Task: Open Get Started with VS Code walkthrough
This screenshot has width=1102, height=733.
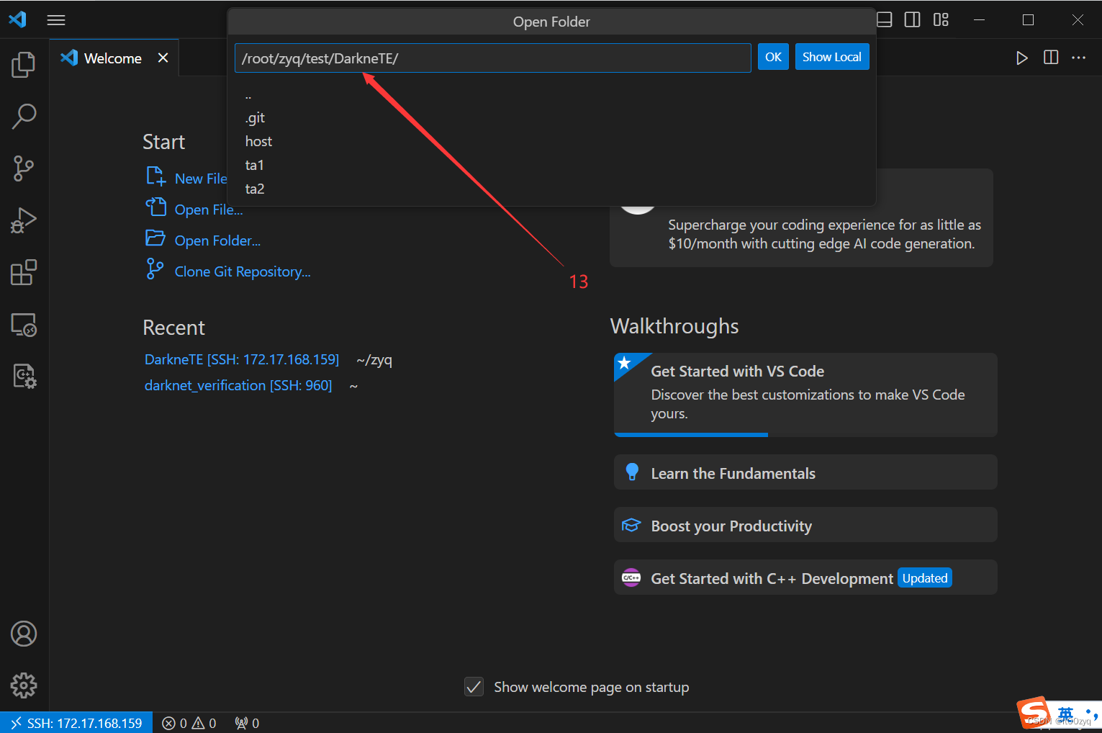Action: coord(805,395)
